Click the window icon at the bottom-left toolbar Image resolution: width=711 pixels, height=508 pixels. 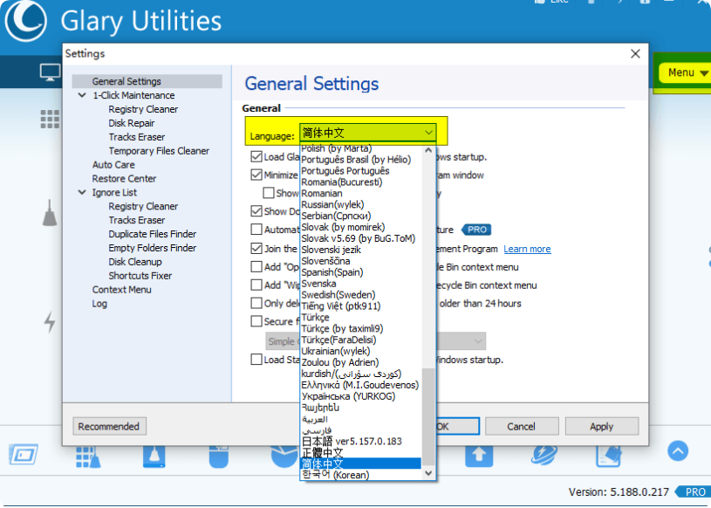[24, 454]
